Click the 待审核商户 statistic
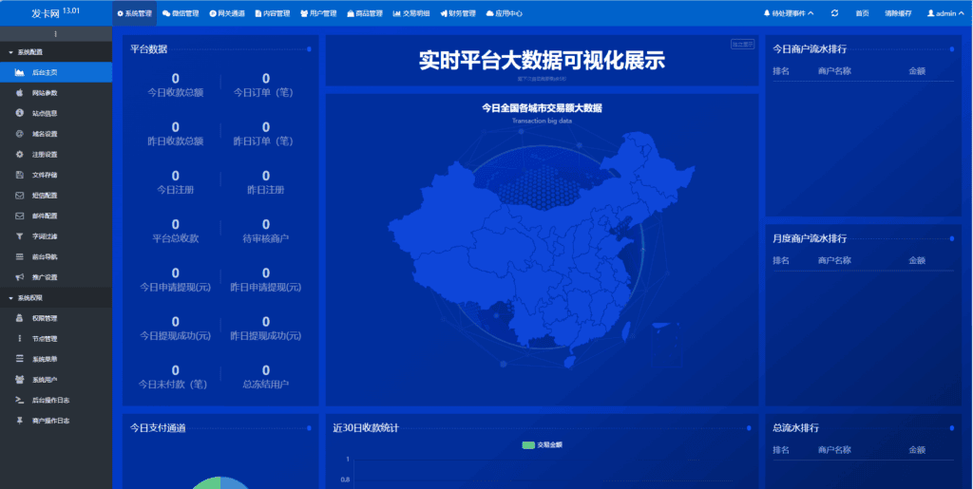Screen dimensions: 973x489 pos(266,231)
